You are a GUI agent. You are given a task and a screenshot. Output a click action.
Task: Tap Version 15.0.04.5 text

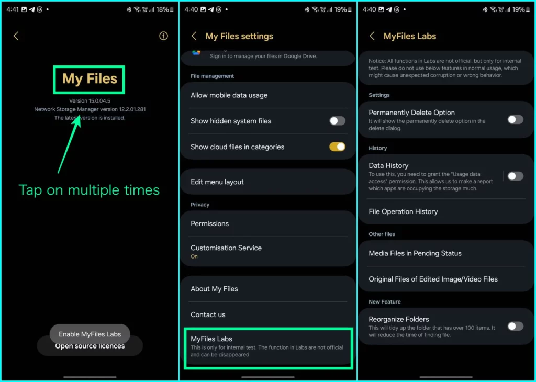pos(90,101)
